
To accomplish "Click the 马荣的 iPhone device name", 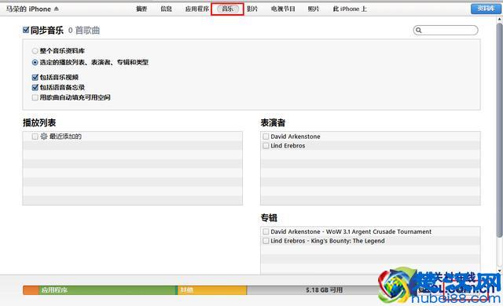I will (28, 9).
